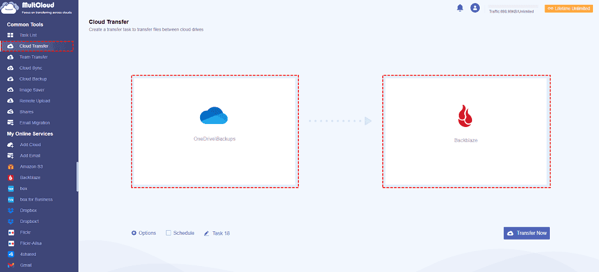This screenshot has height=272, width=599.
Task: Click the Image Saver icon
Action: [x=11, y=90]
